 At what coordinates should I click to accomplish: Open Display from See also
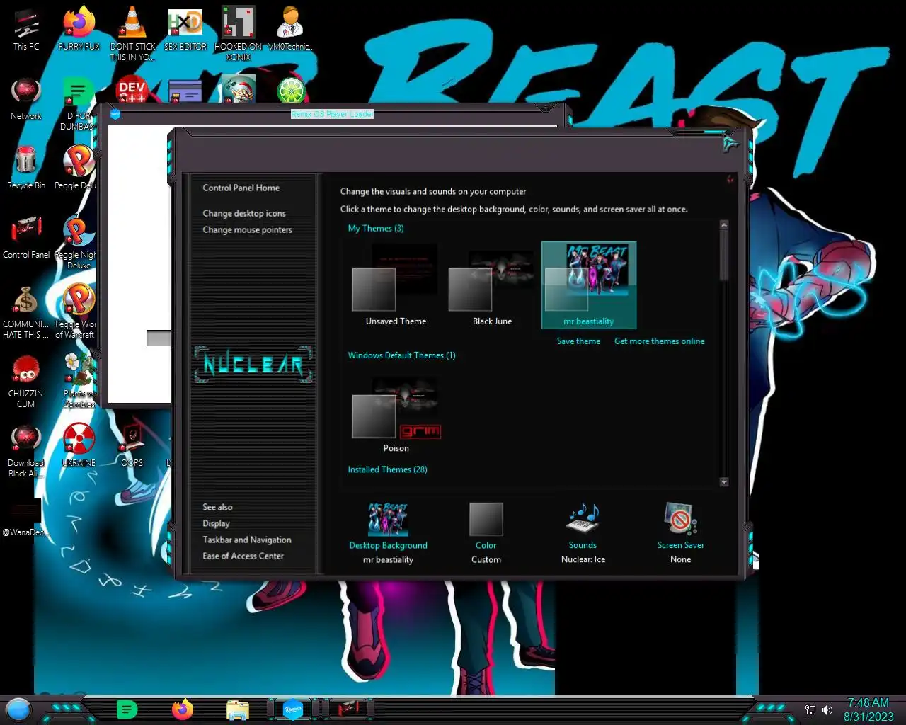coord(216,523)
